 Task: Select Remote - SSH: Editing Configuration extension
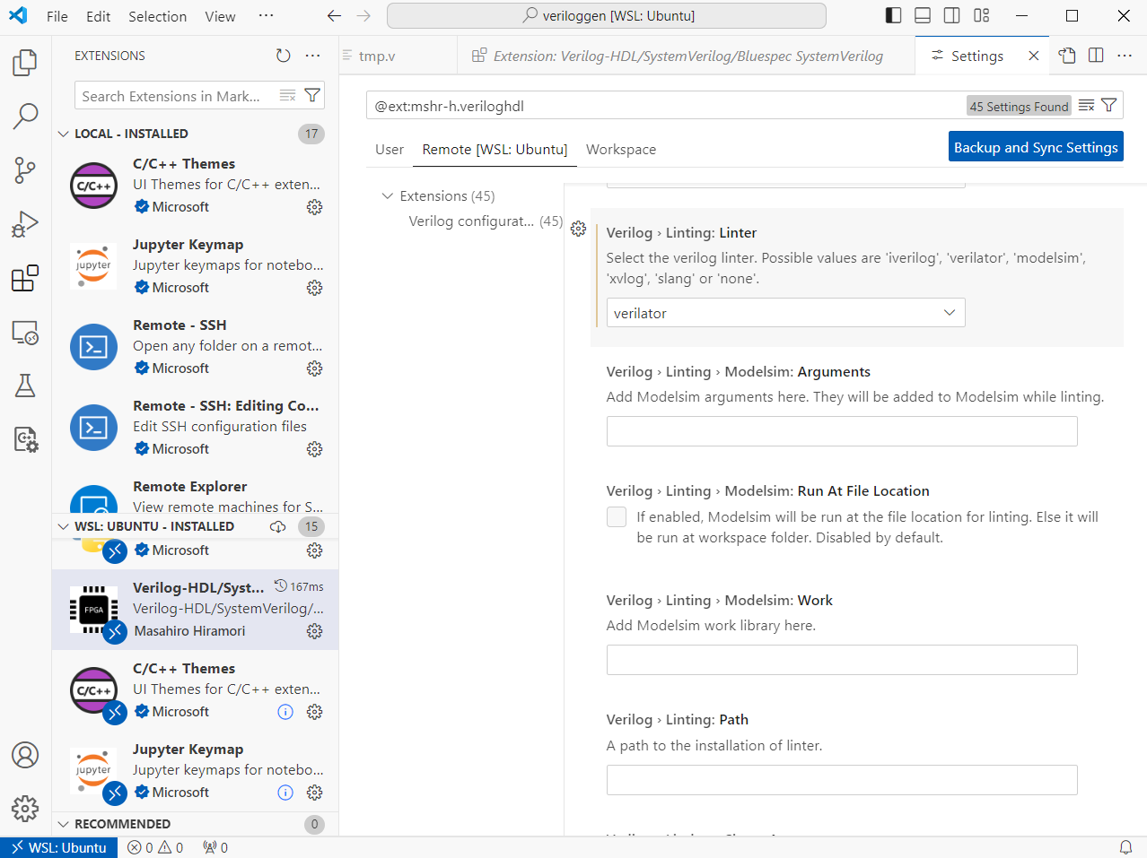pyautogui.click(x=196, y=428)
